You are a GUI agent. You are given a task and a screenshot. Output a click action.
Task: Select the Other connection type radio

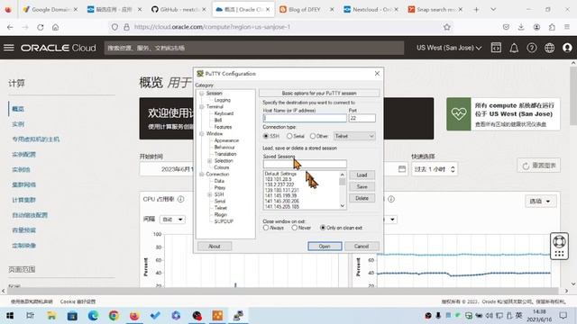tap(313, 136)
